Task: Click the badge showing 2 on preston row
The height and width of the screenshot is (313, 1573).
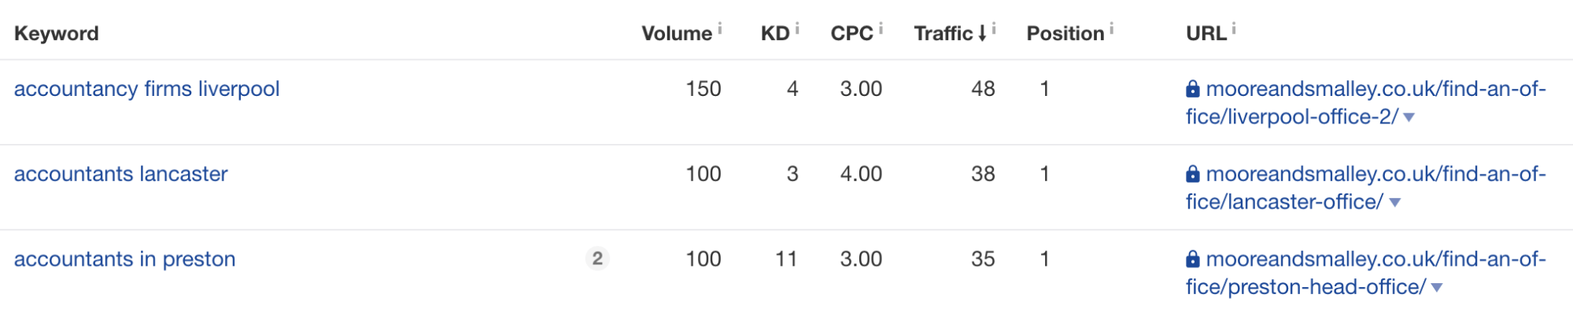Action: click(597, 259)
